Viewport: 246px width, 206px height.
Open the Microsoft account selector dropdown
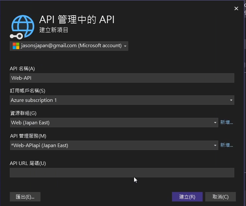[69, 46]
